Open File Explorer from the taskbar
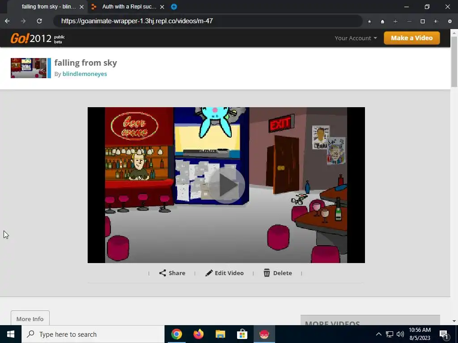This screenshot has width=458, height=343. [x=220, y=334]
